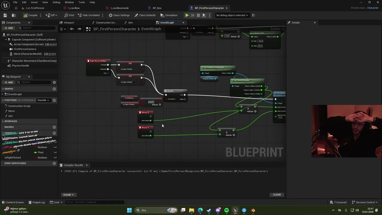Open the play options three-dot menu
The image size is (382, 215).
click(209, 15)
